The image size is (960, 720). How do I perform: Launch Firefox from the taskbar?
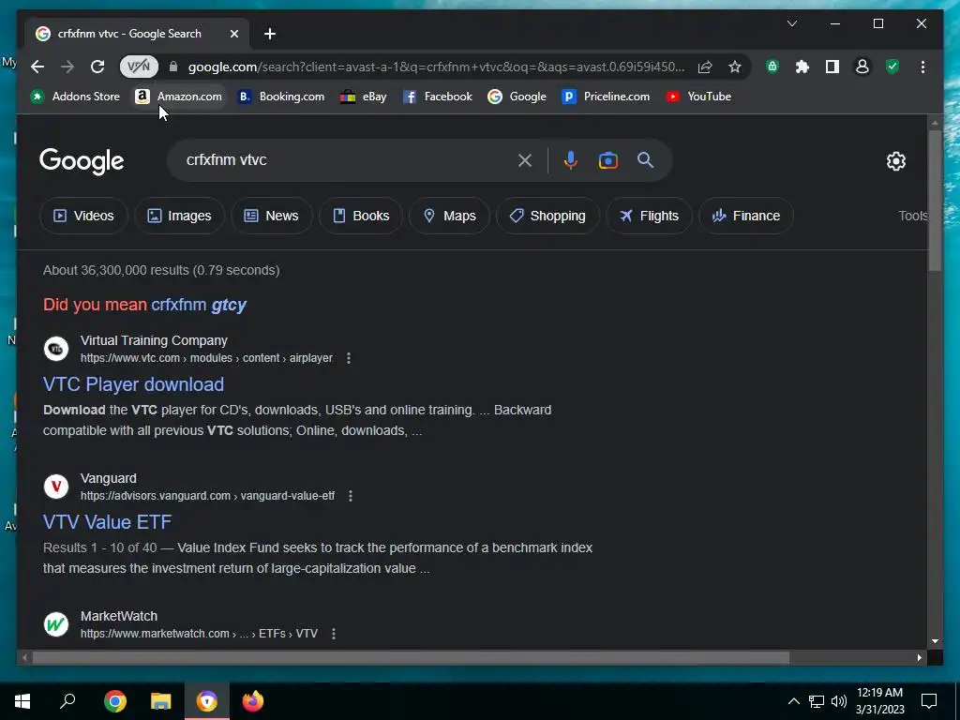coord(253,701)
